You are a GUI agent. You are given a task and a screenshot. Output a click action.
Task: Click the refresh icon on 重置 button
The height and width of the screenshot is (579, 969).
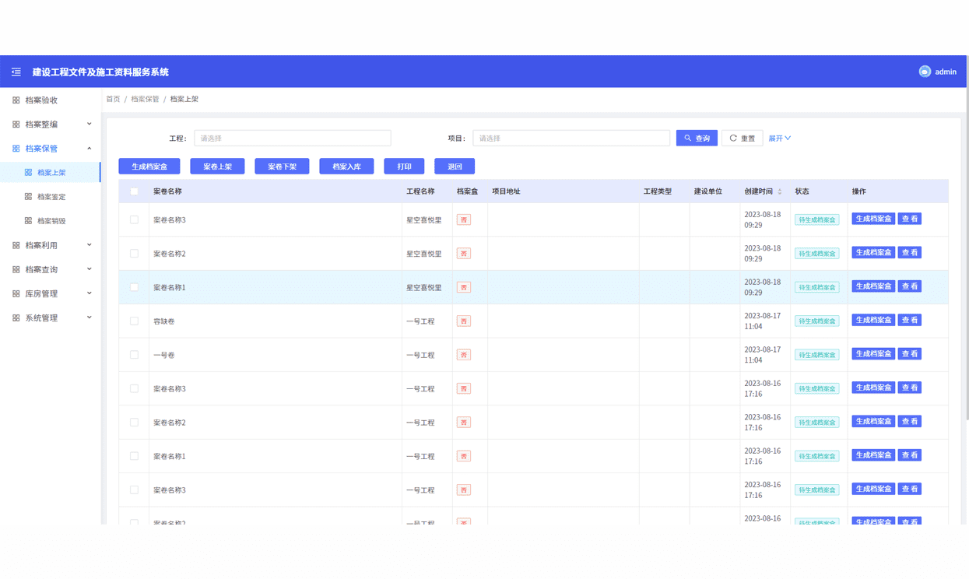733,138
